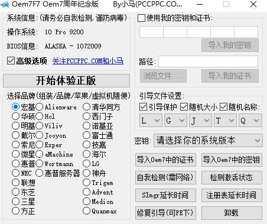Select the Jooyon radio button
This screenshot has height=224, width=267.
coord(39,135)
